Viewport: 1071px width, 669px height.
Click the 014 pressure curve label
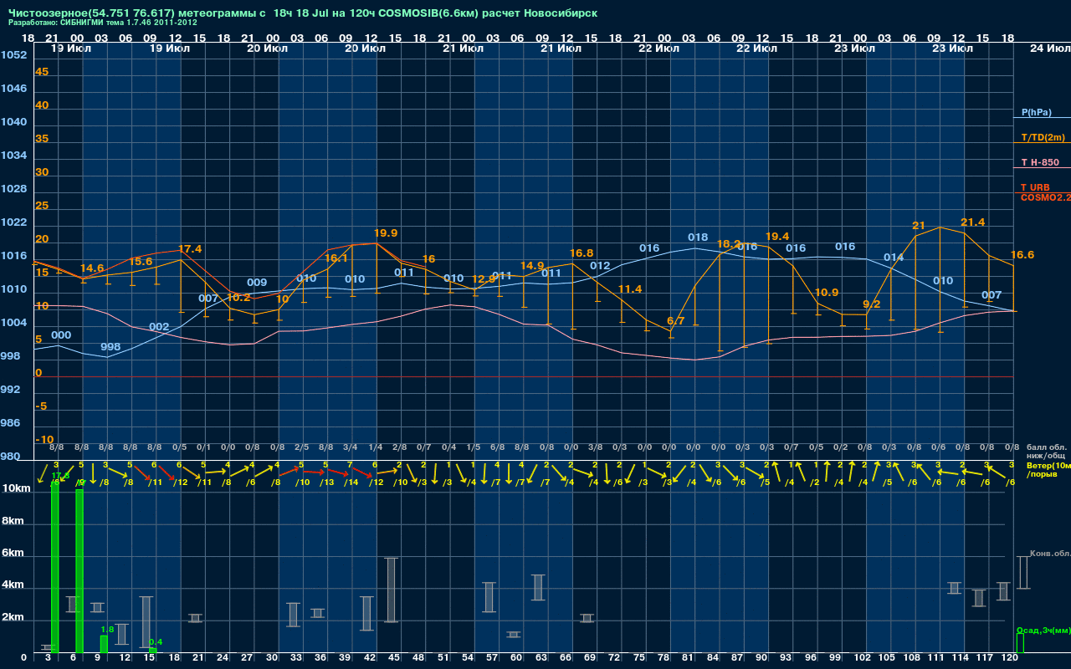[x=894, y=258]
